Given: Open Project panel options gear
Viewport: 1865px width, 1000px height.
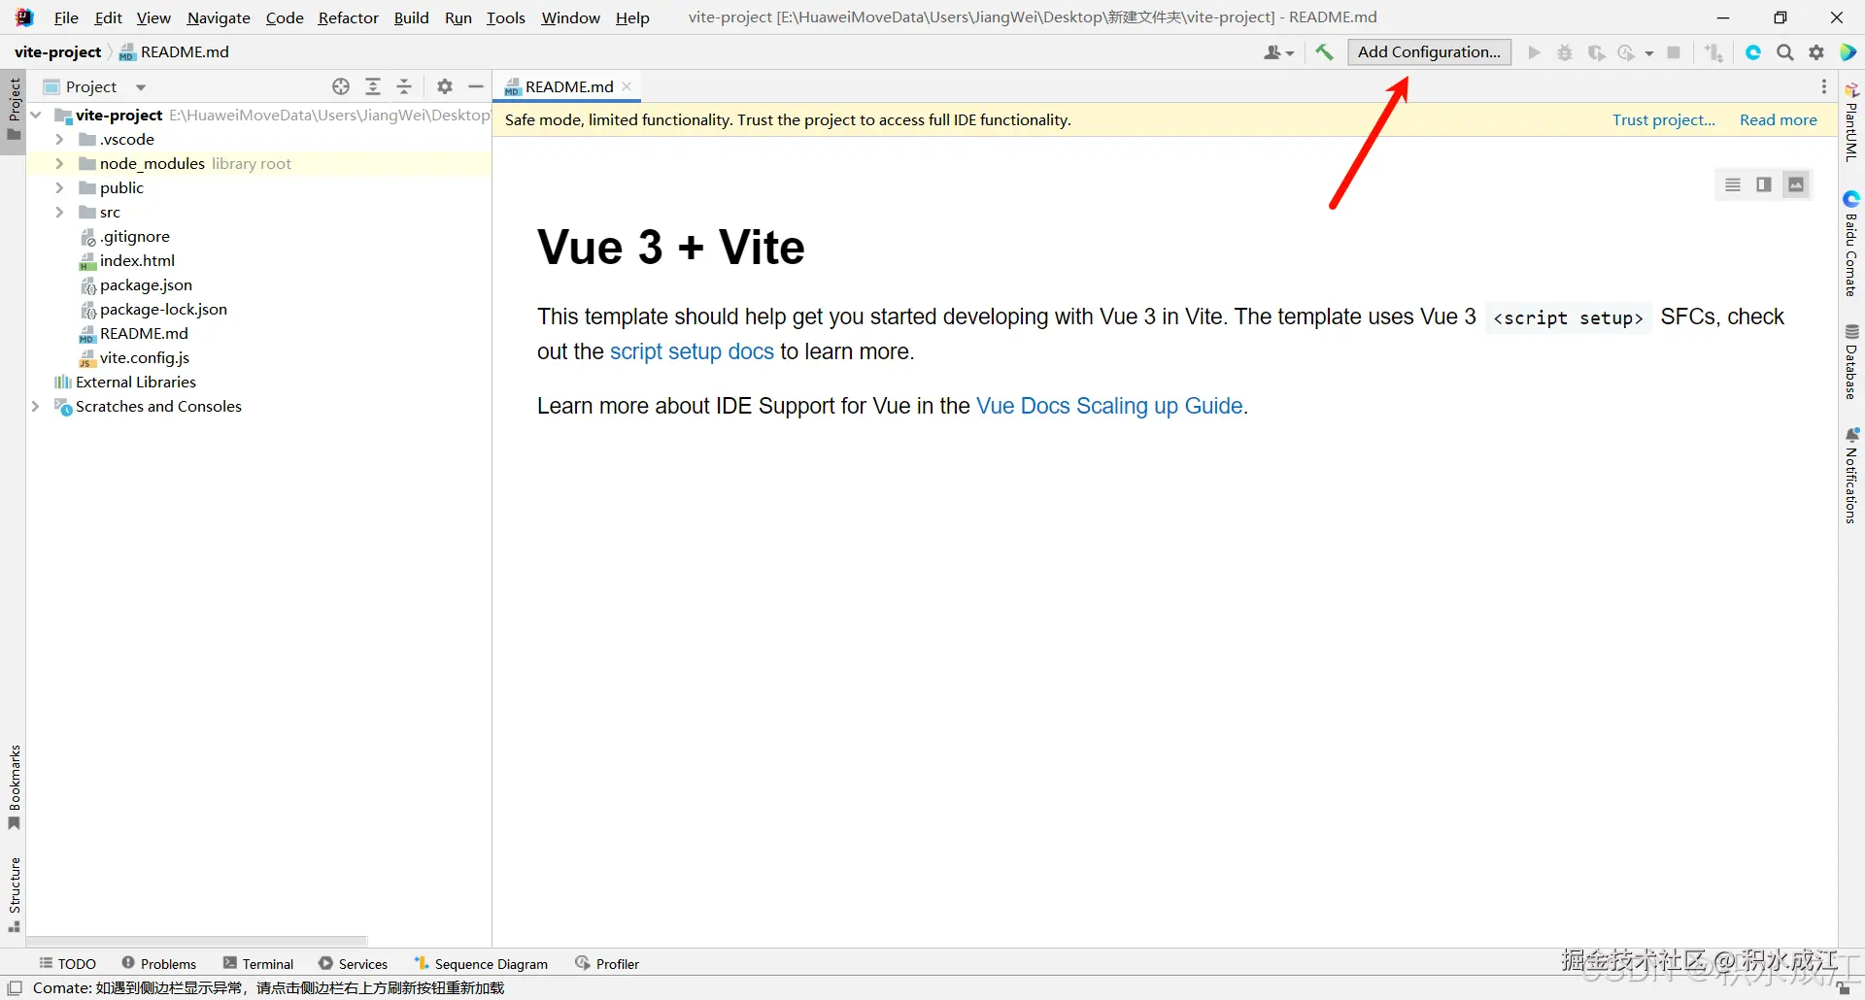Looking at the screenshot, I should coord(445,86).
